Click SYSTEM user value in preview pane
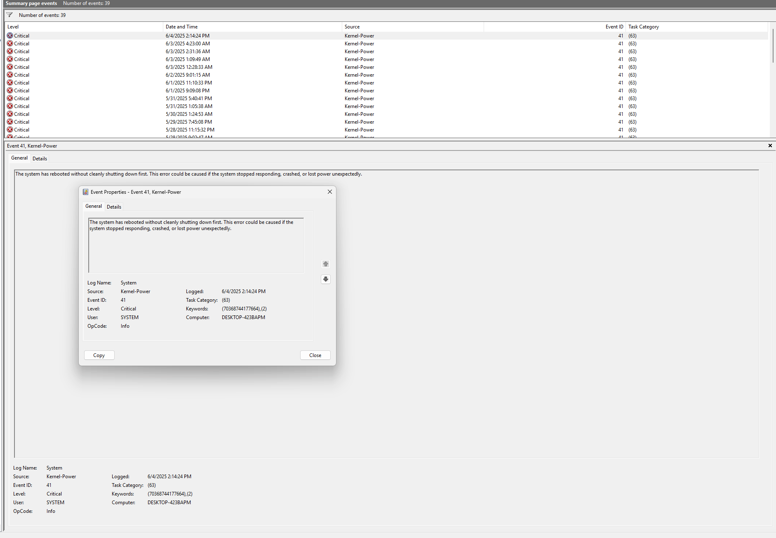The image size is (776, 538). pyautogui.click(x=55, y=503)
